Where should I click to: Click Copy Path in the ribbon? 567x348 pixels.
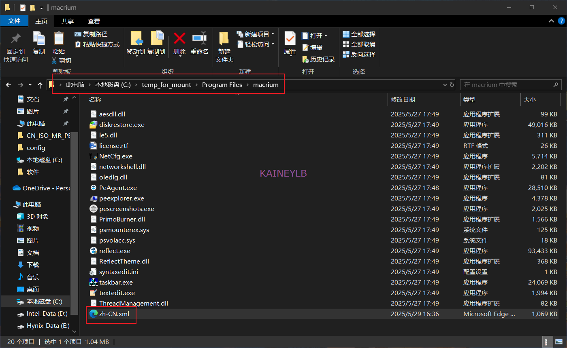pos(91,34)
